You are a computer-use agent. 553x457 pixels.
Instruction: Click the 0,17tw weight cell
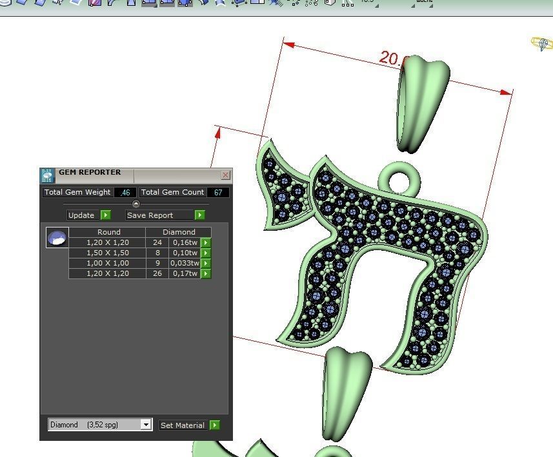(185, 273)
